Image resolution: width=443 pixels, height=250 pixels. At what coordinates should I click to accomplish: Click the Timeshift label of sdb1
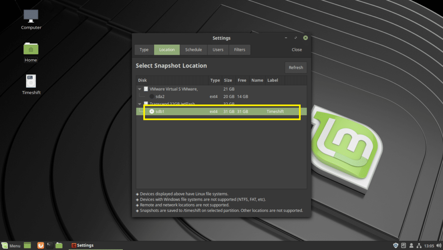coord(275,111)
